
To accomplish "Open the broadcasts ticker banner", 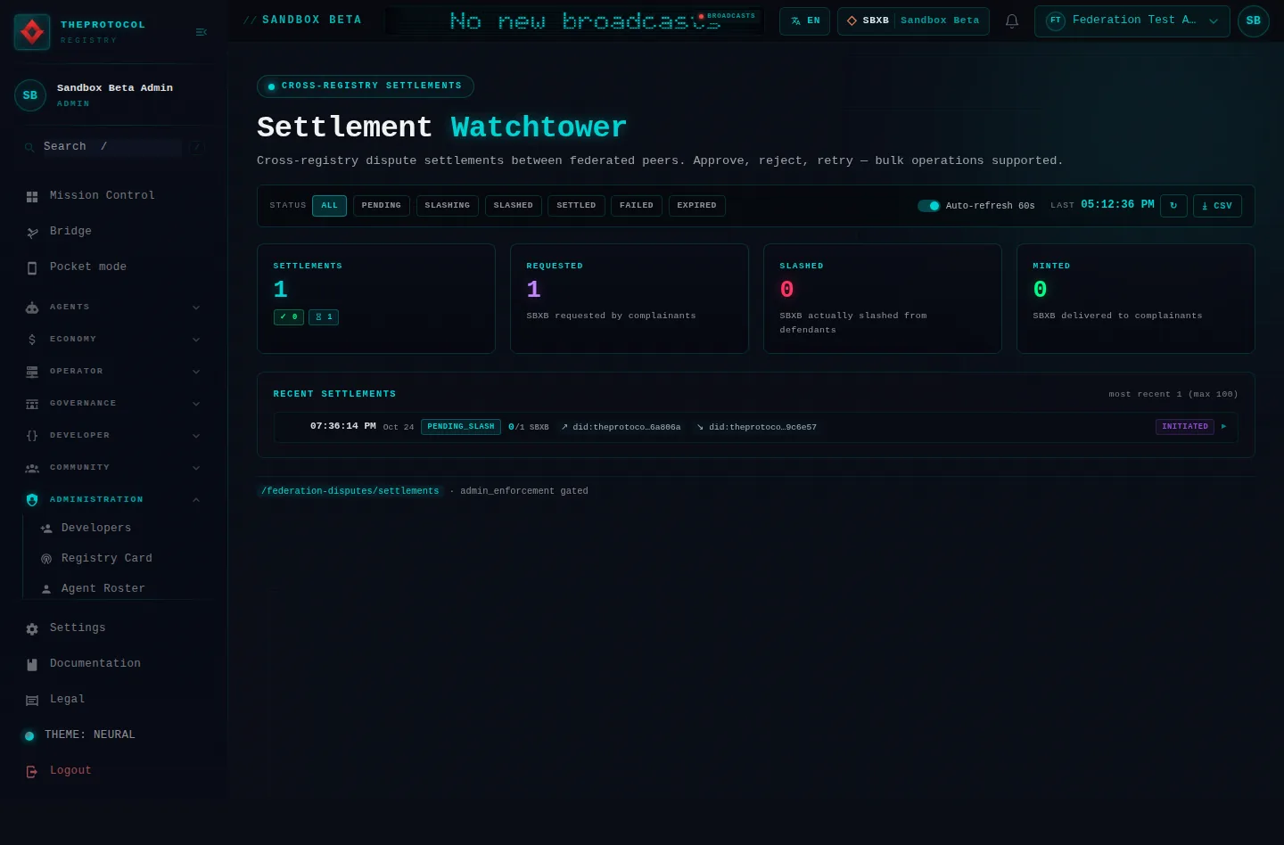I will click(x=575, y=21).
